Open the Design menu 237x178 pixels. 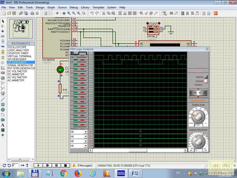point(40,7)
